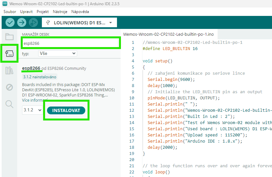Click the comment zahajeni komunikace po seriove lince
Image resolution: width=272 pixels, height=177 pixels.
(x=196, y=73)
